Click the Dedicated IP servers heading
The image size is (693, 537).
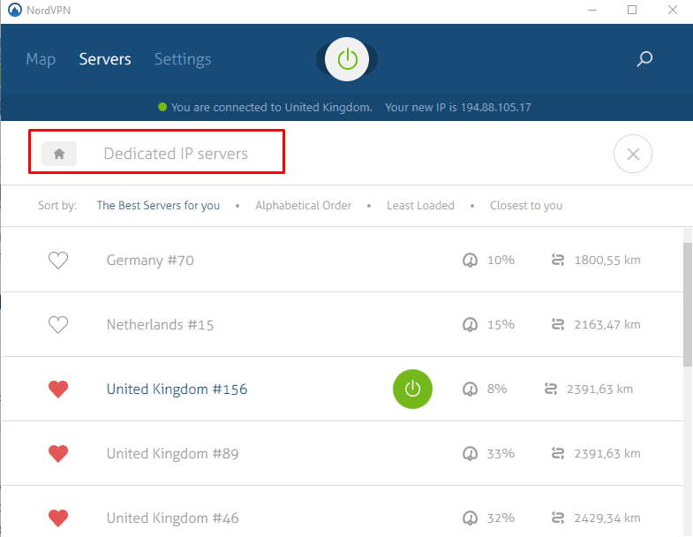[176, 154]
